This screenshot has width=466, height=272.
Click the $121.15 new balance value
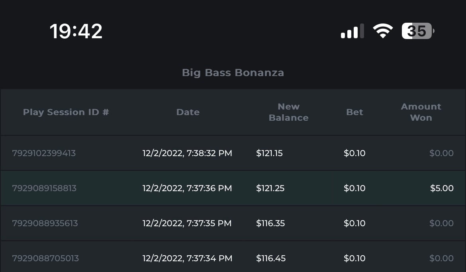click(x=270, y=153)
